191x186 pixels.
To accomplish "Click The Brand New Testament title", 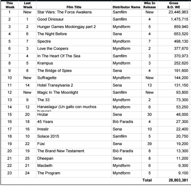I will 61,151.
